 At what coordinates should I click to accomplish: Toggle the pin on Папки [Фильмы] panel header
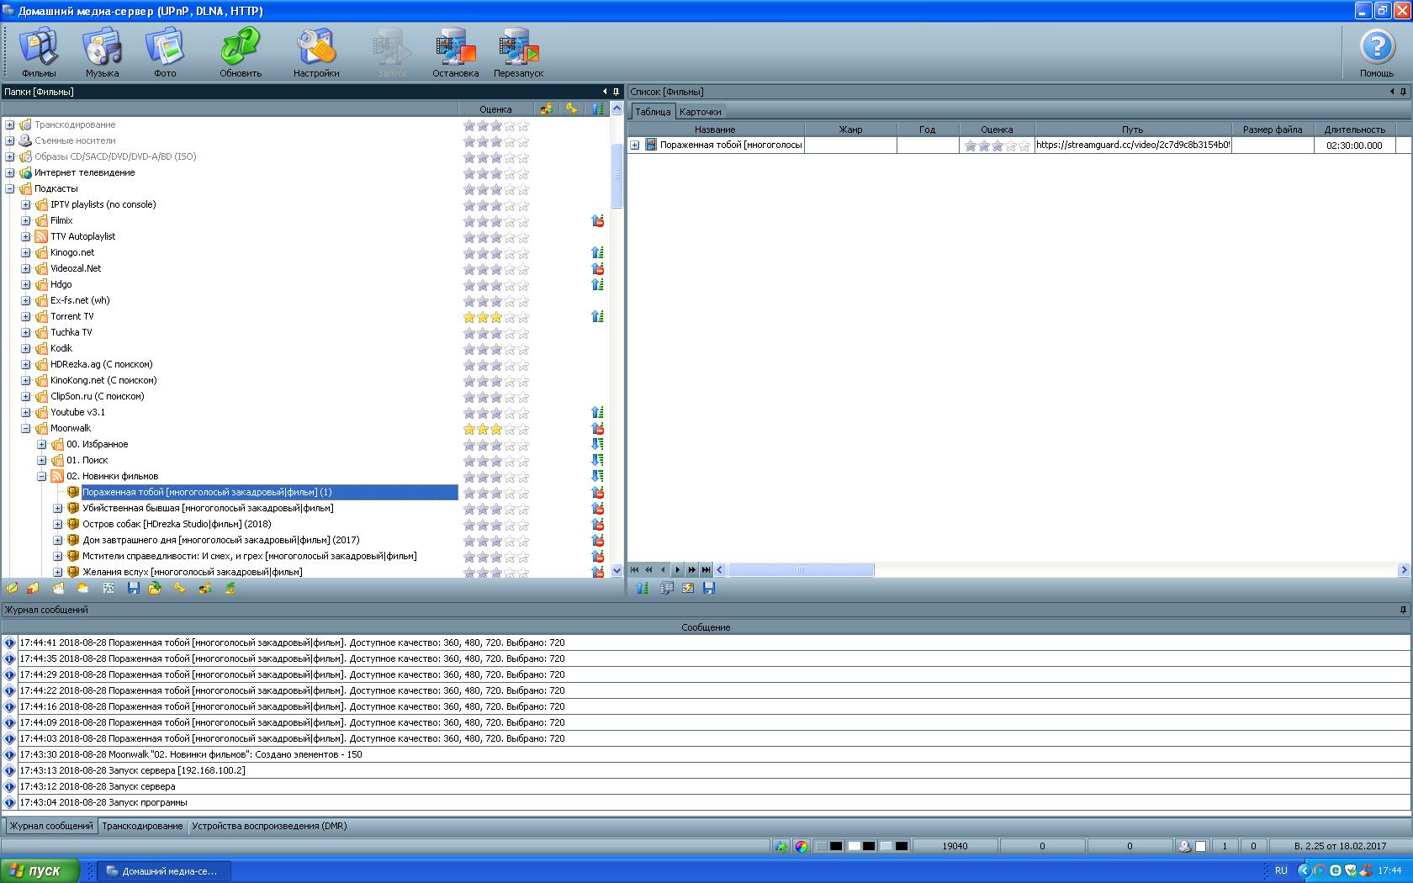point(616,92)
